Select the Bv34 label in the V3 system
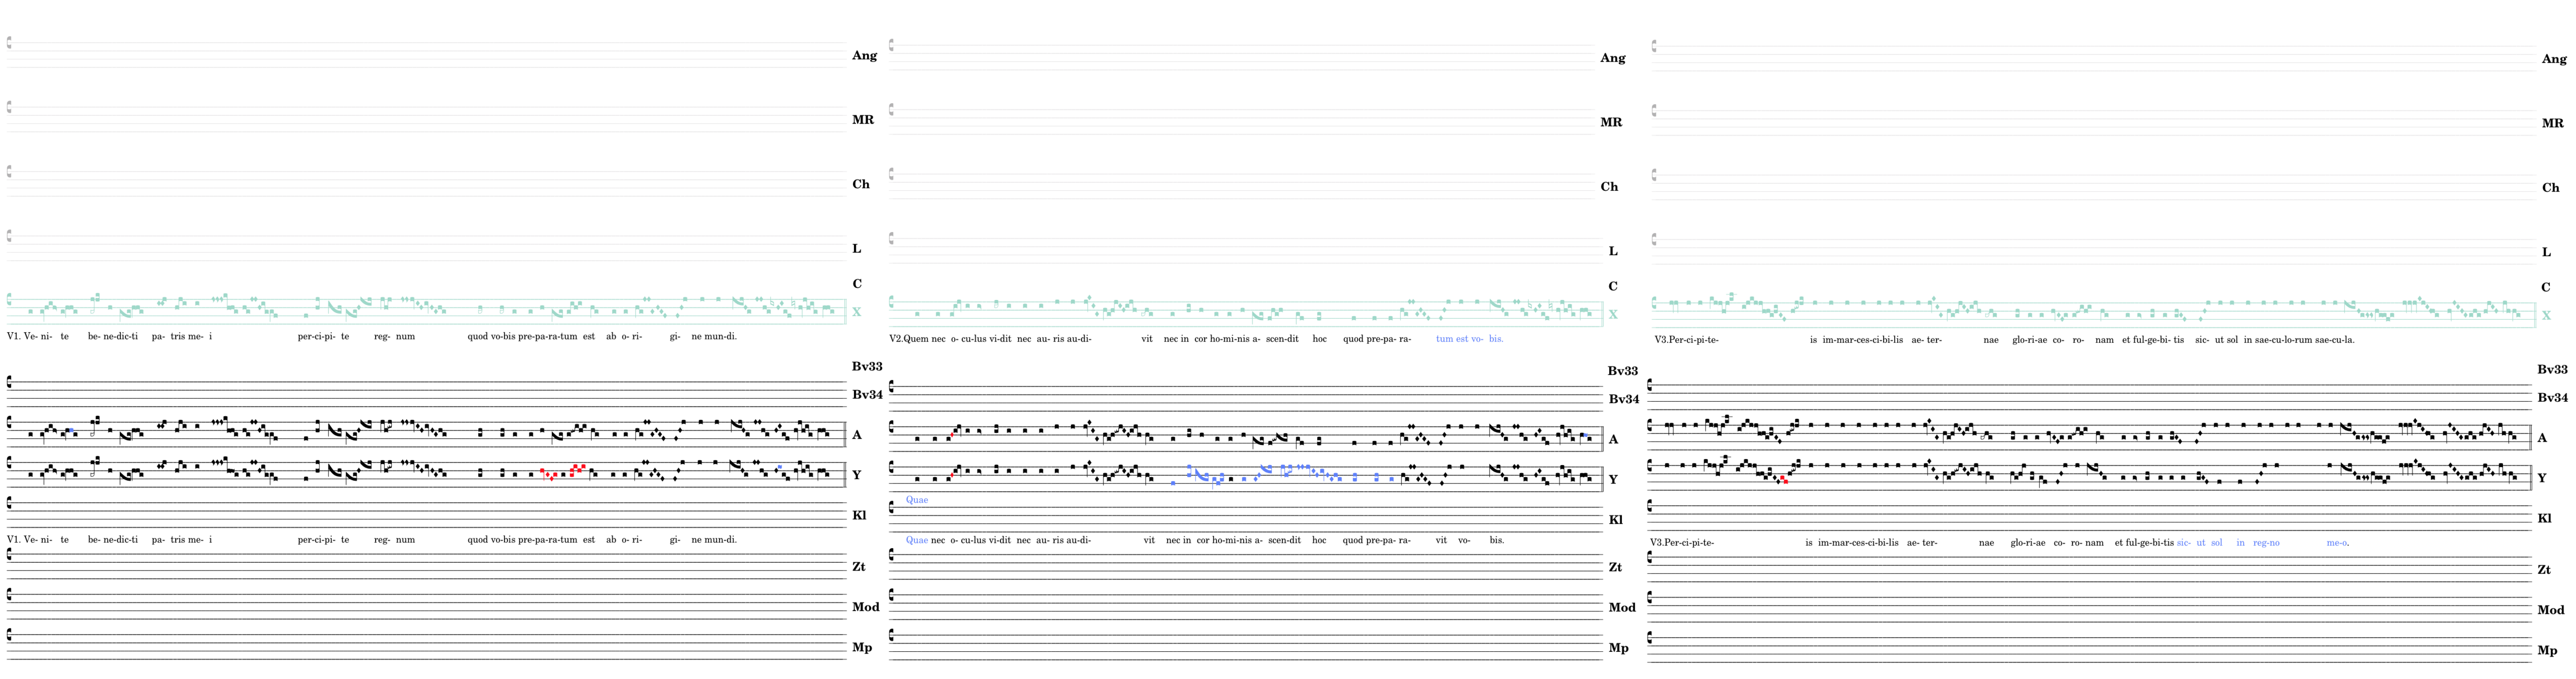Viewport: 2576px width, 679px height. [x=2552, y=398]
